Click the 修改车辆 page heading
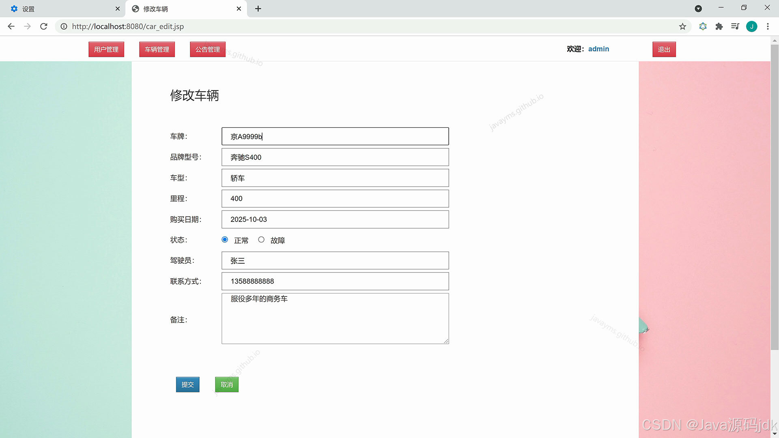 pyautogui.click(x=194, y=95)
